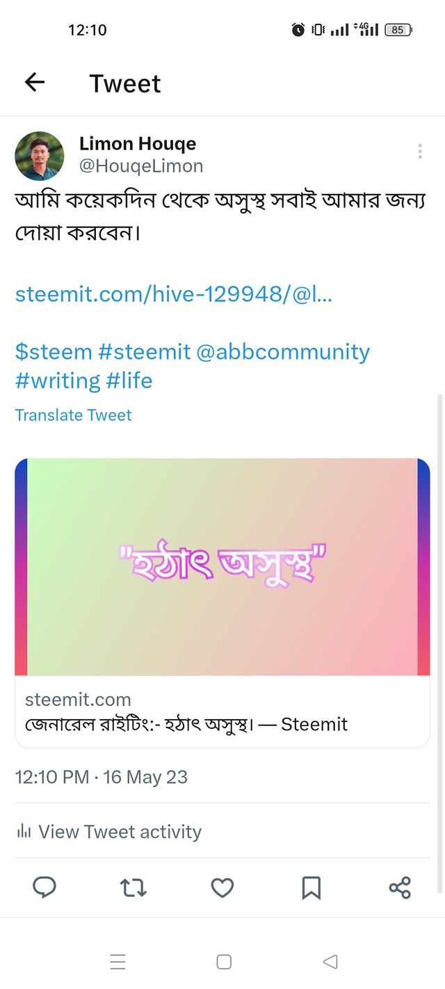Open the #steemit hashtag
Image resolution: width=445 pixels, height=989 pixels.
point(144,352)
